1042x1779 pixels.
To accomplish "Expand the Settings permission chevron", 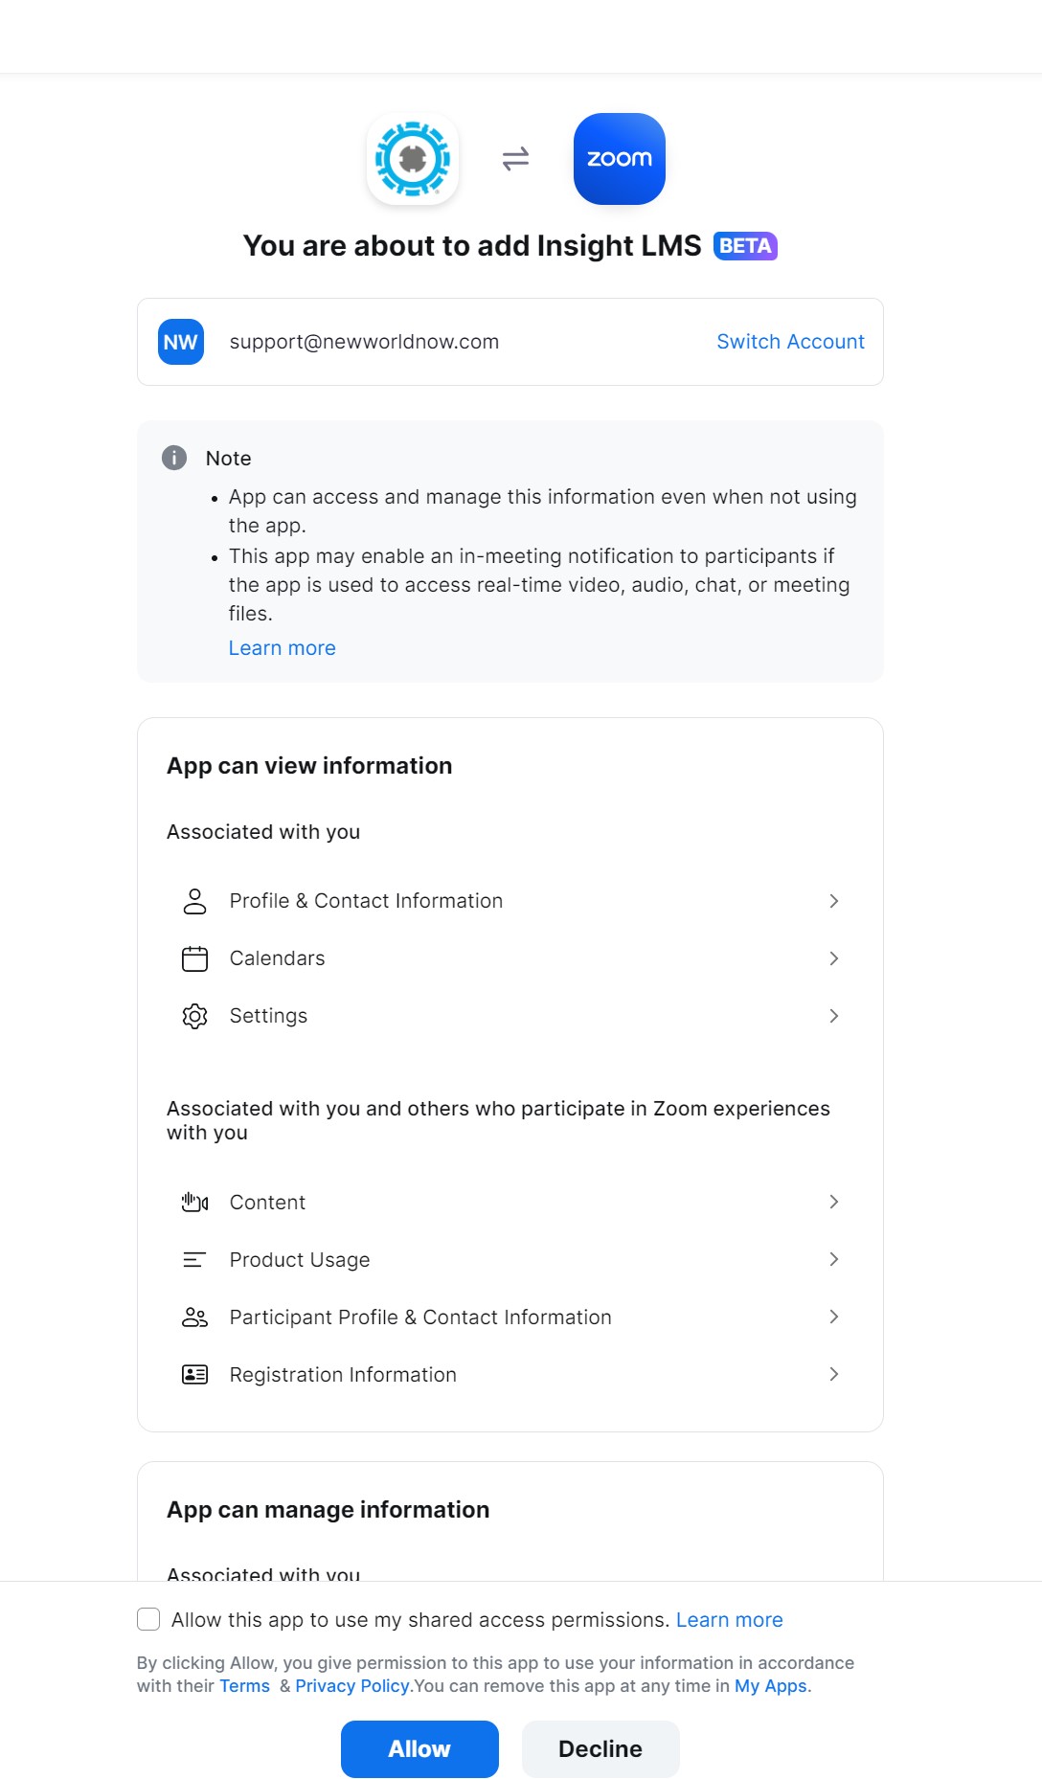I will pos(834,1016).
